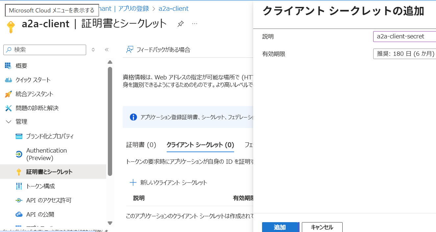
Task: Click the キャンセル button
Action: [x=322, y=227]
